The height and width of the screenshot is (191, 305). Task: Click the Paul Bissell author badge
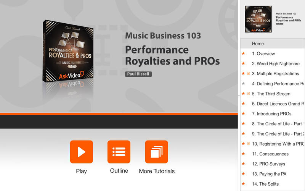138,74
